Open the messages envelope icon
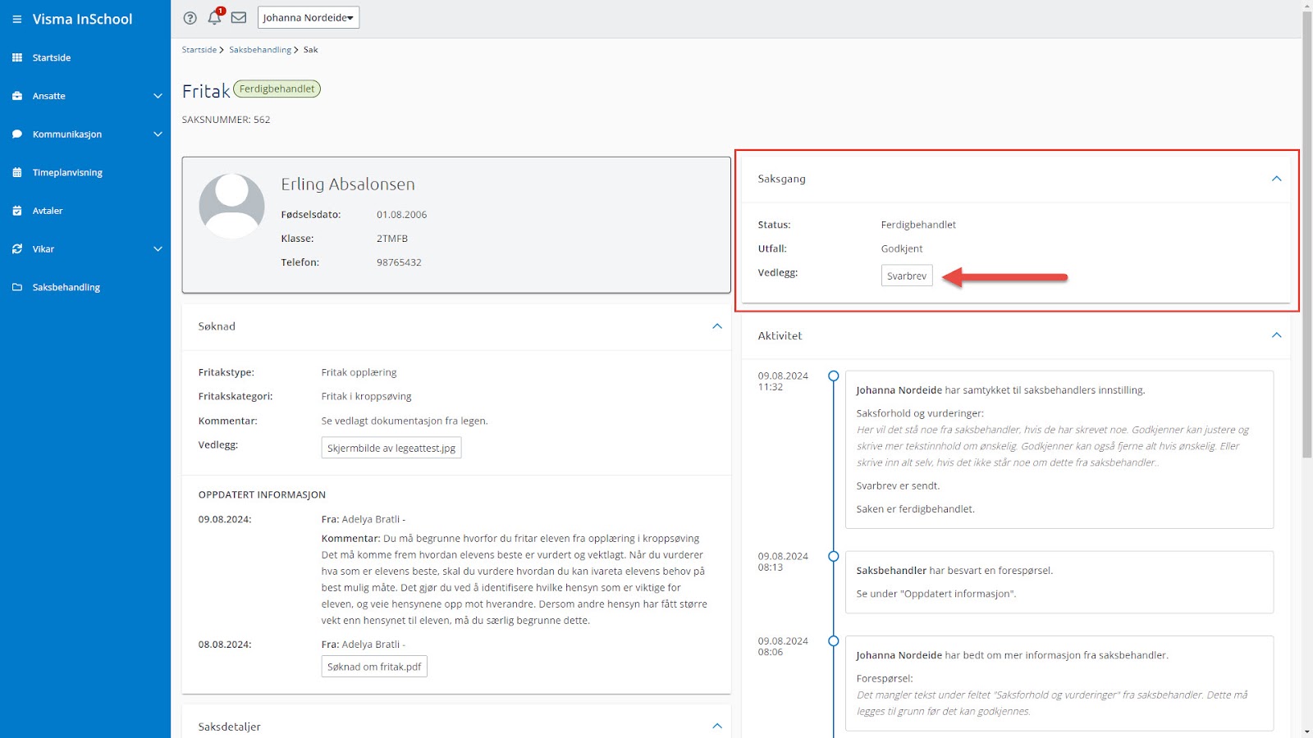 pos(239,17)
